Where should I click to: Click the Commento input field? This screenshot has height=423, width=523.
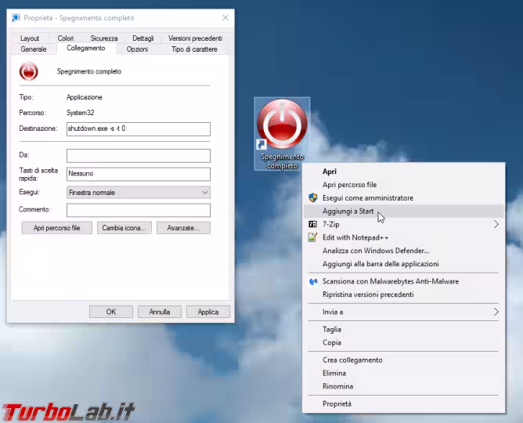click(138, 210)
